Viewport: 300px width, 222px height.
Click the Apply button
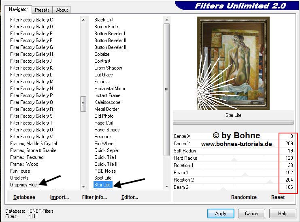click(220, 214)
